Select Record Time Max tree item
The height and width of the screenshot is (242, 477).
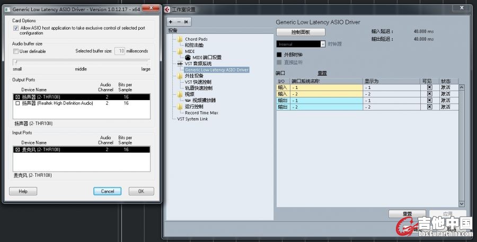(201, 112)
